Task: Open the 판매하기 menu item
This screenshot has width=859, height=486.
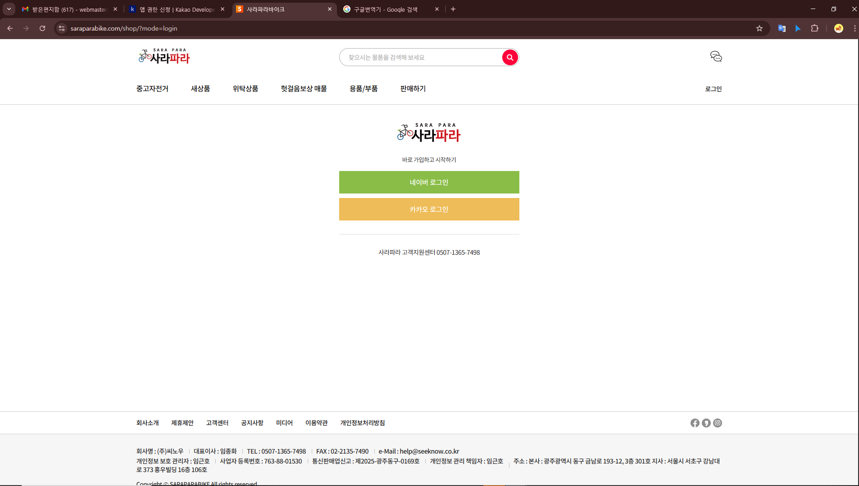Action: [413, 89]
